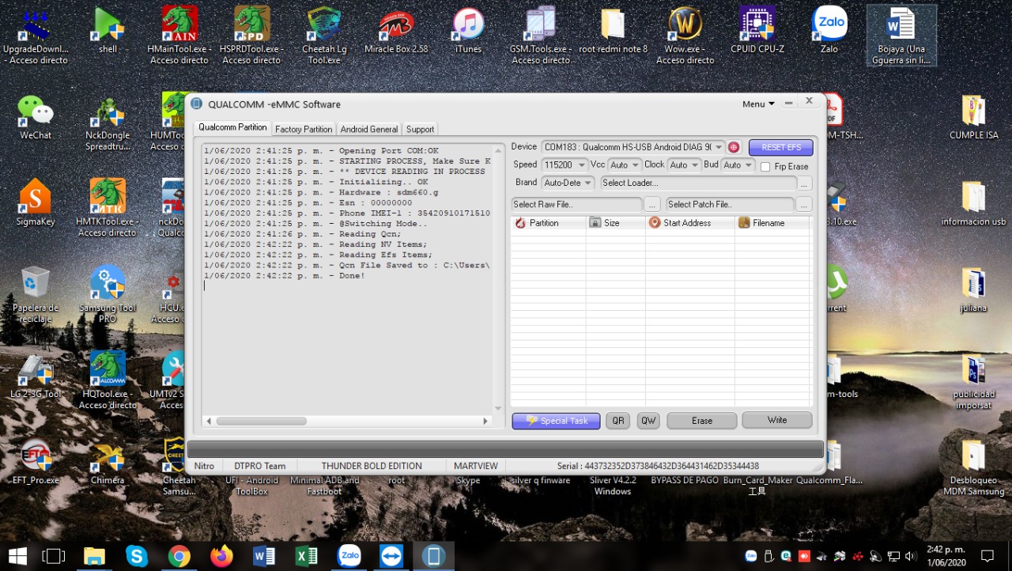The width and height of the screenshot is (1012, 571).
Task: Open Firefox from the taskbar
Action: click(222, 556)
